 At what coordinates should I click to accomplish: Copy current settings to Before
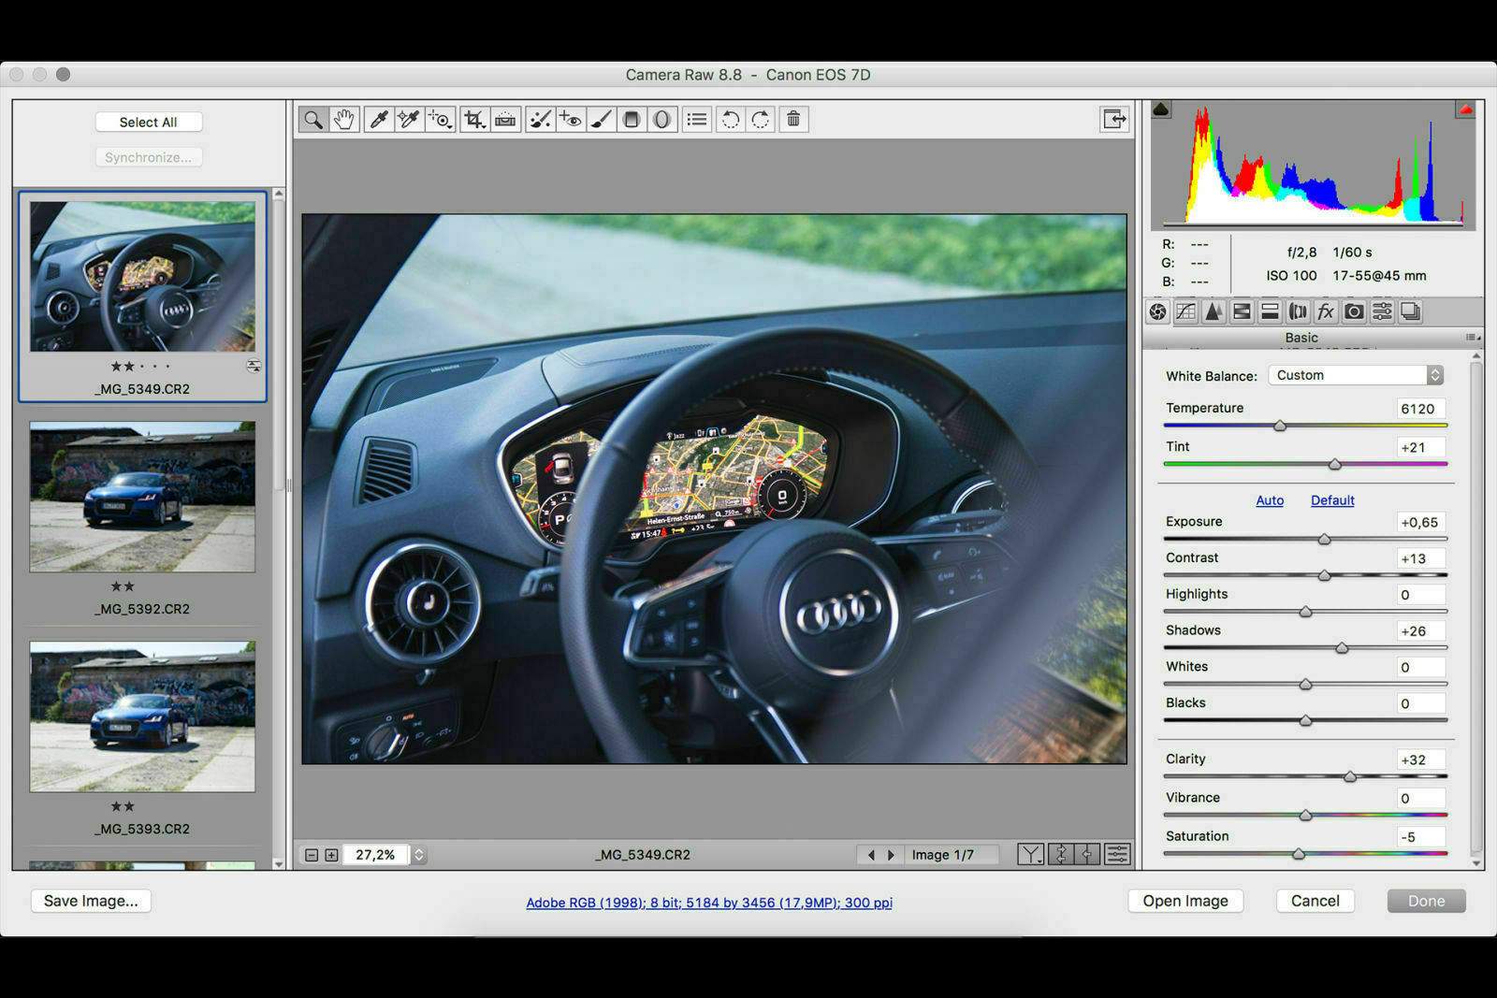pyautogui.click(x=1087, y=854)
